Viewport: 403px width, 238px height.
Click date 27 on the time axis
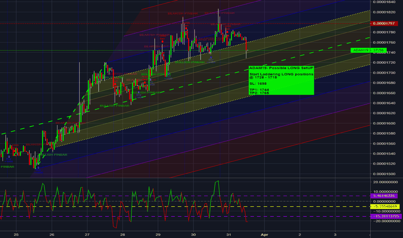(x=87, y=235)
